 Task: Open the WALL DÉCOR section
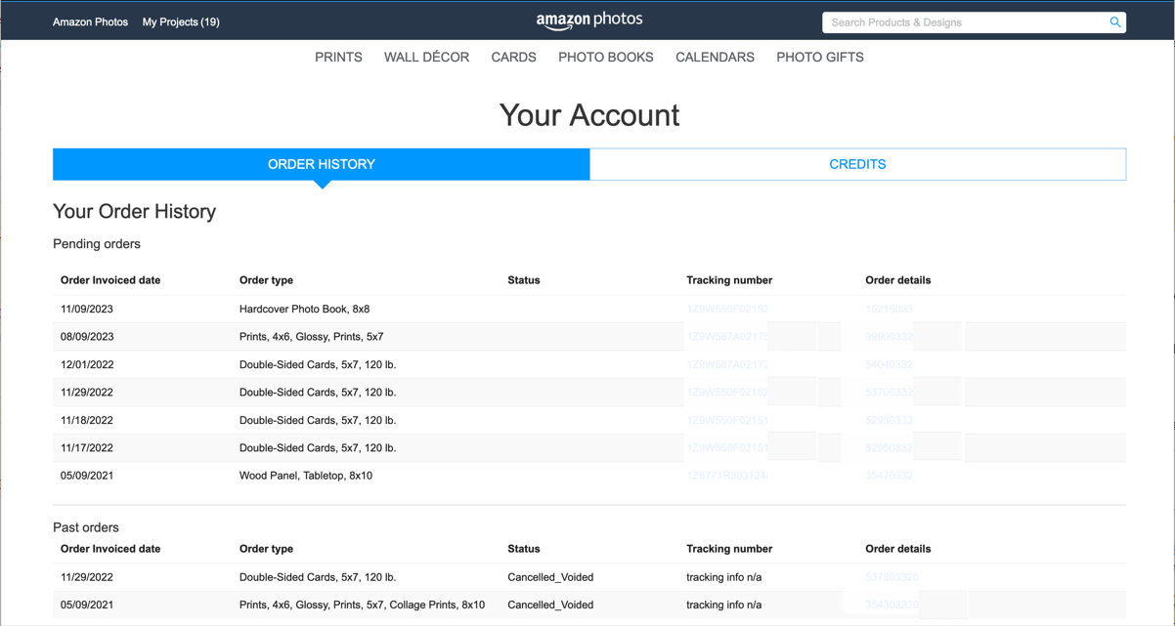click(x=426, y=57)
